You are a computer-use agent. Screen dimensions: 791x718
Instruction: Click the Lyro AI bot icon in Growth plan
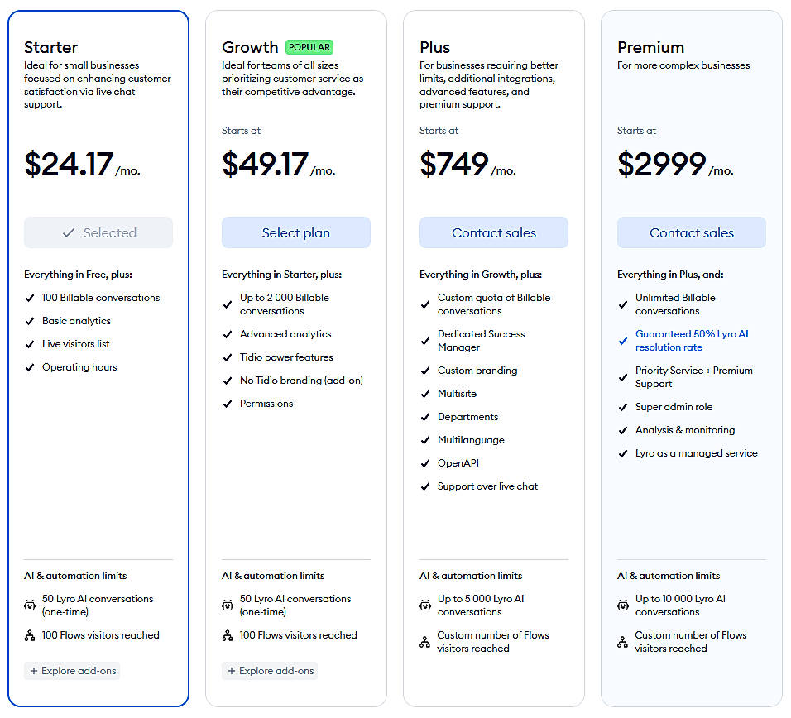click(x=228, y=606)
